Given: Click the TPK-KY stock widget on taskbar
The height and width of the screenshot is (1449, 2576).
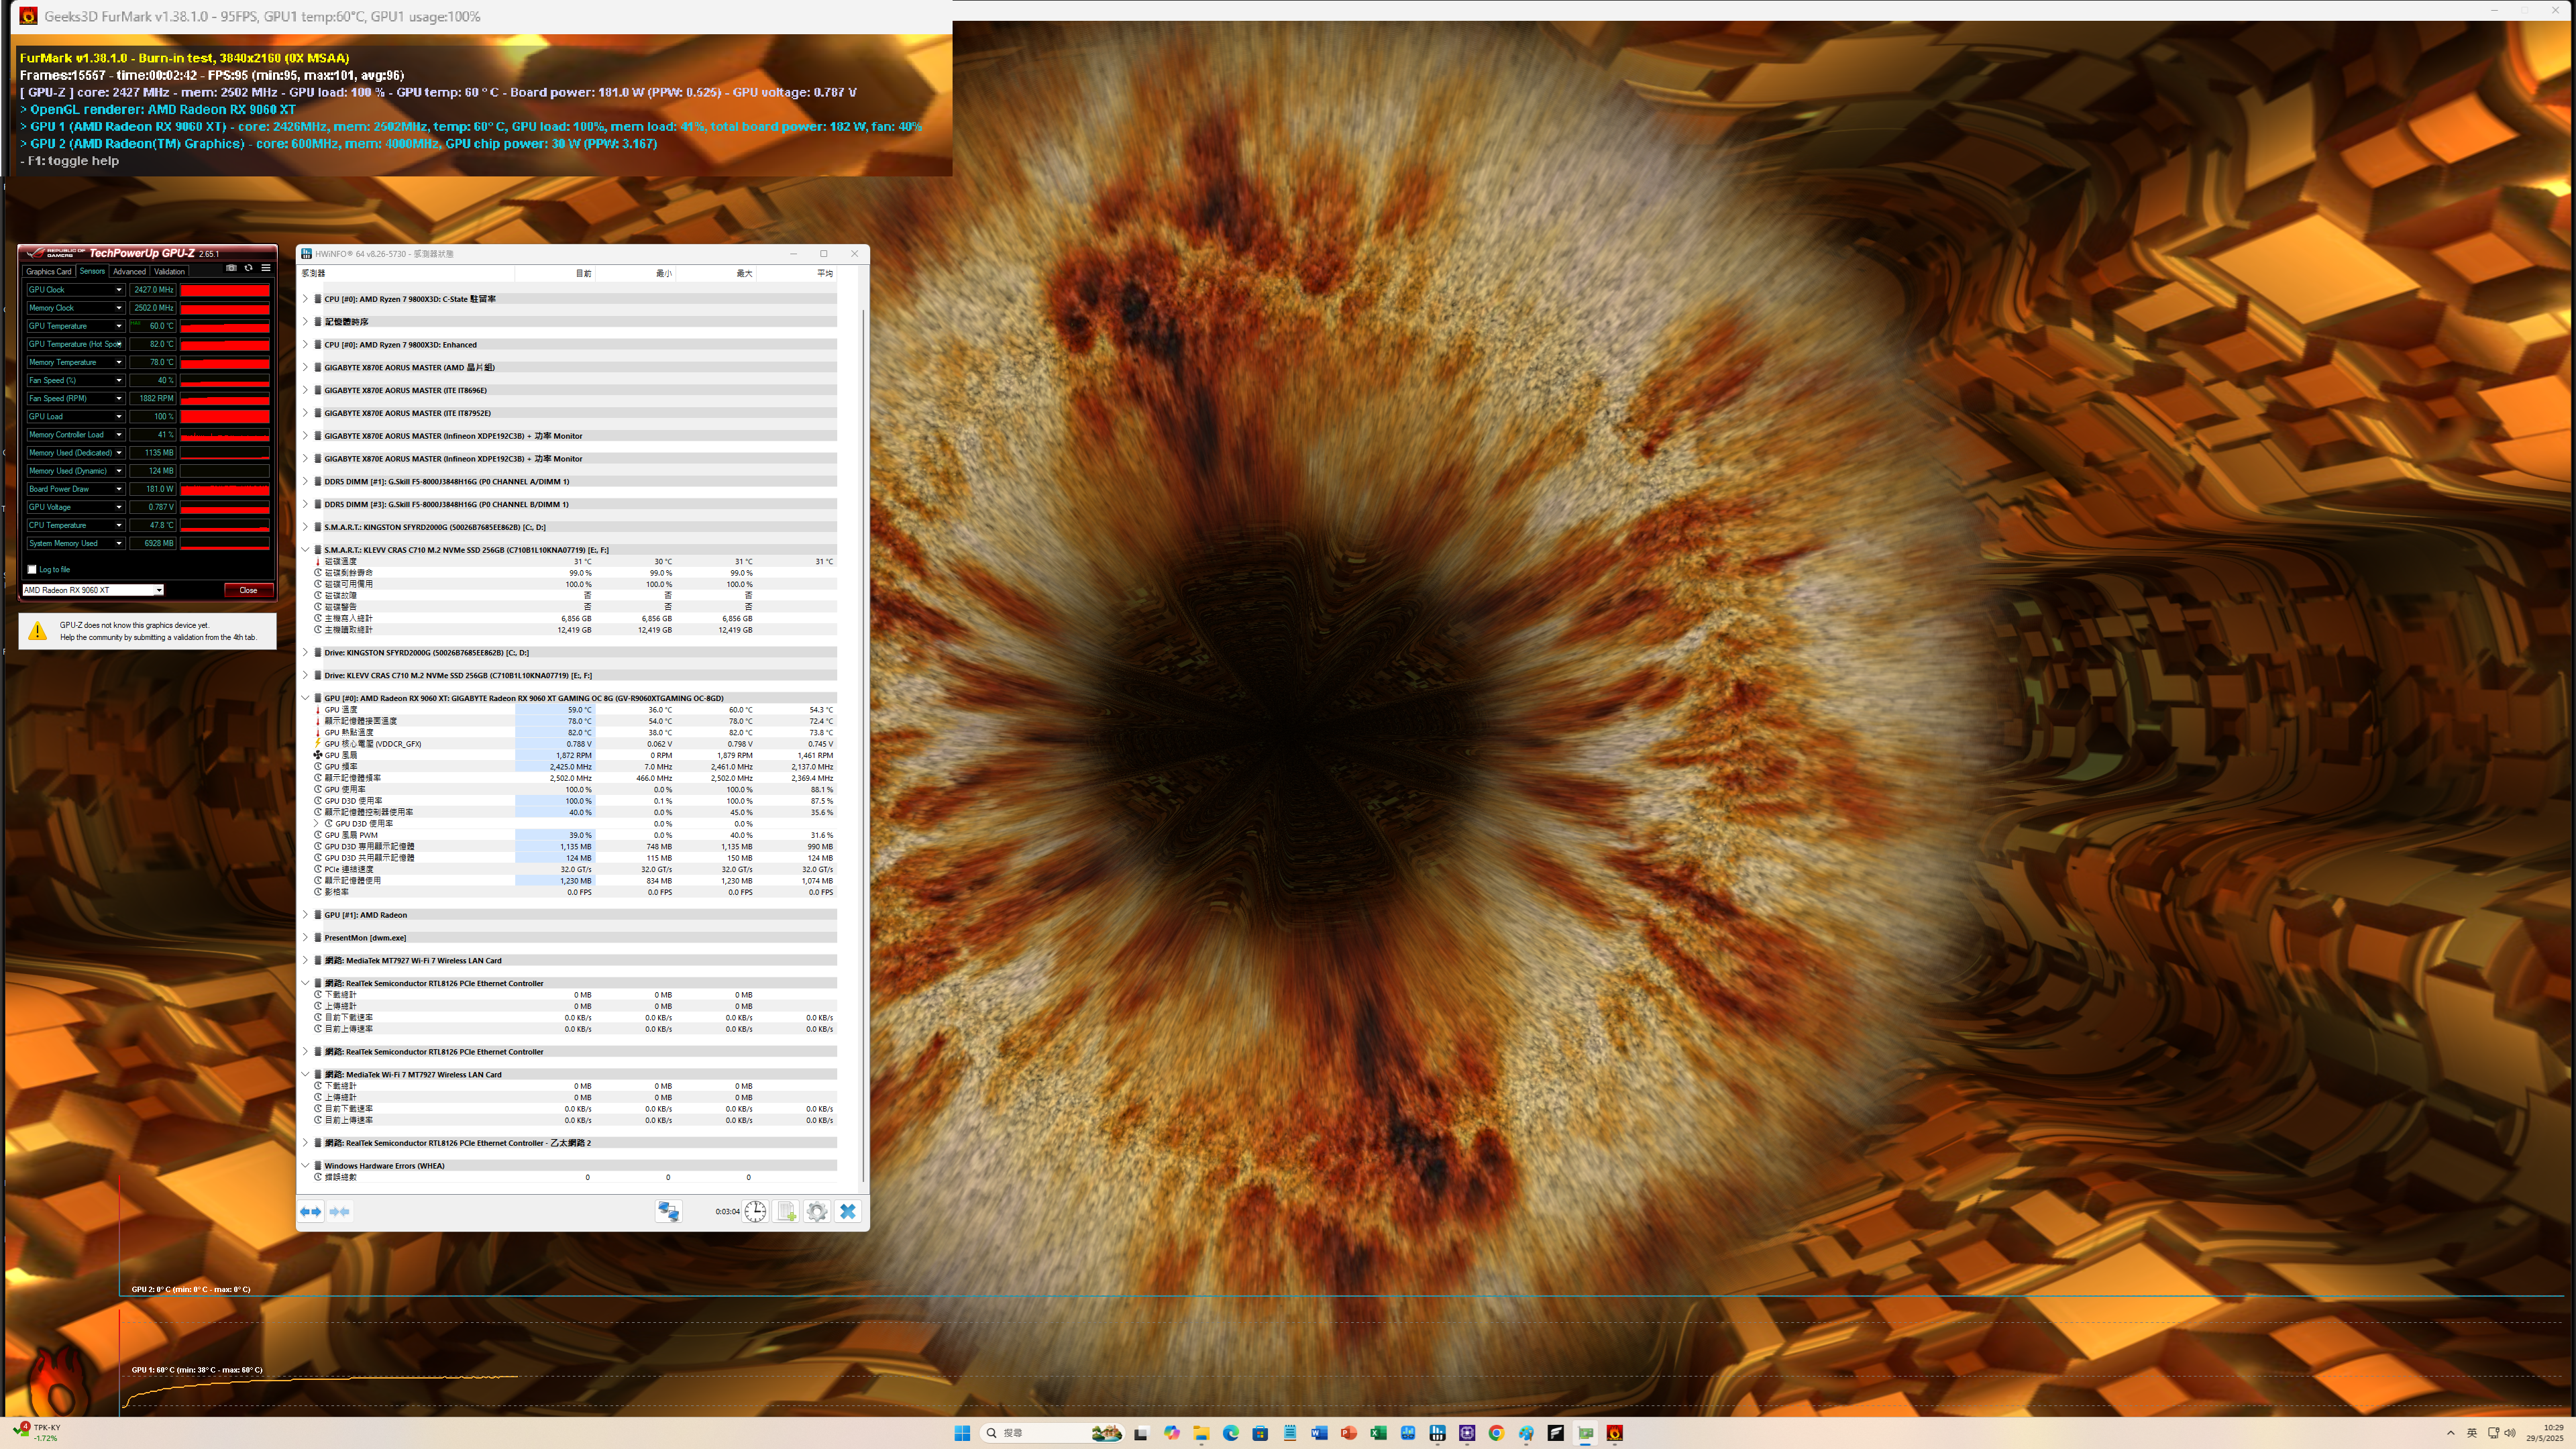Looking at the screenshot, I should [37, 1433].
